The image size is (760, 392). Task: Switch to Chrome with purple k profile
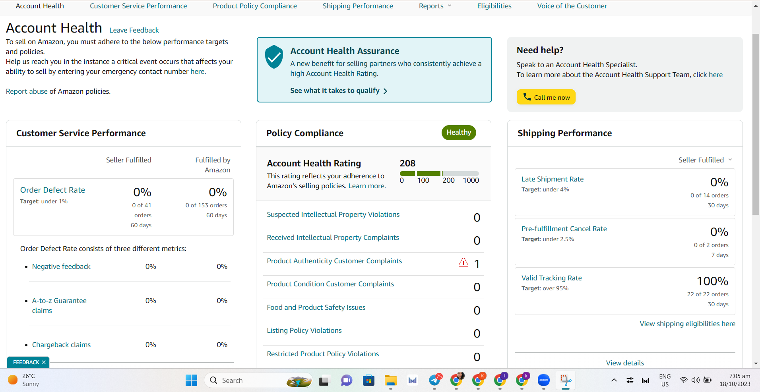point(522,380)
